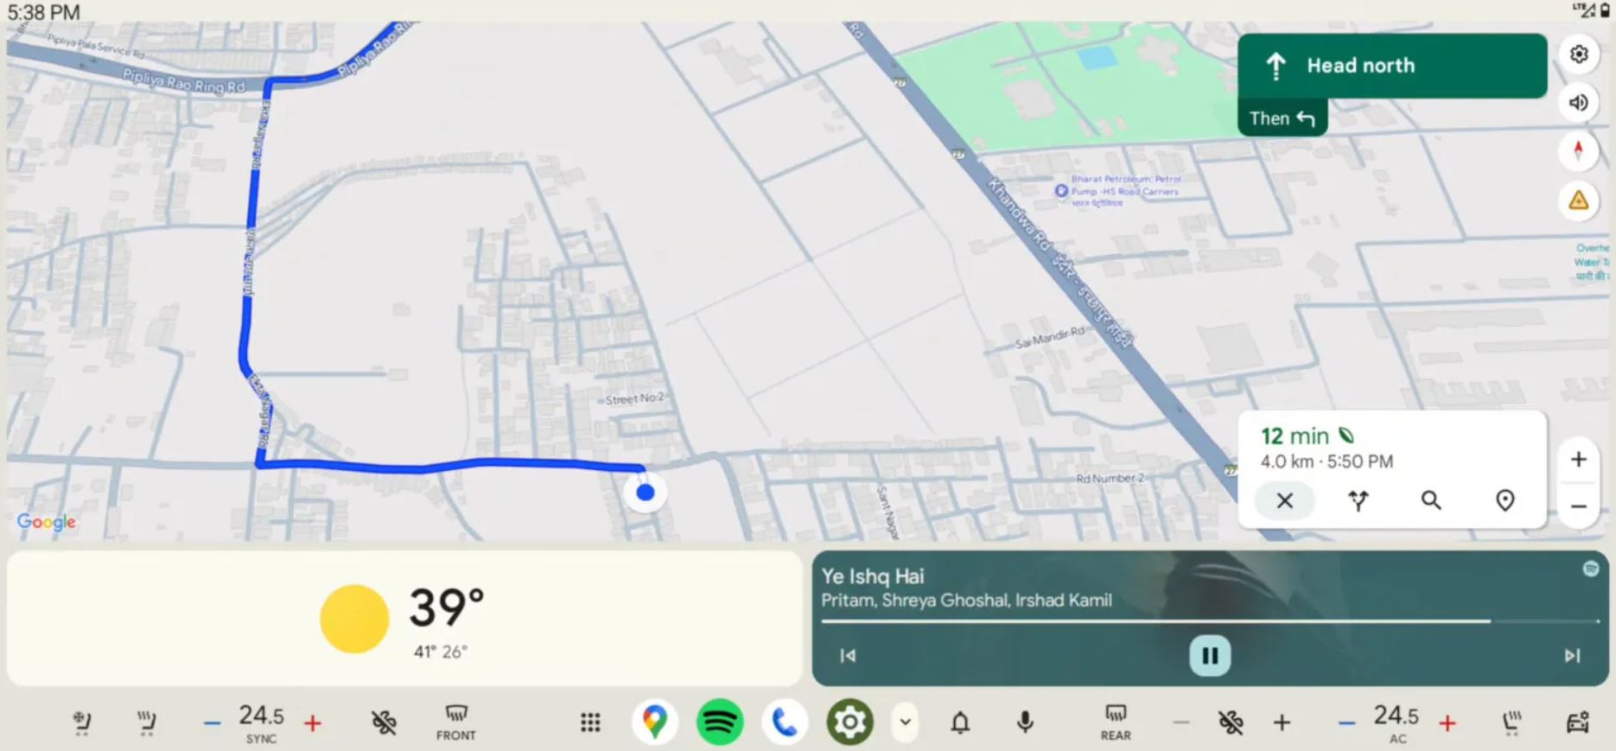Open alternate routes icon in trip card
The width and height of the screenshot is (1616, 751).
pos(1358,500)
